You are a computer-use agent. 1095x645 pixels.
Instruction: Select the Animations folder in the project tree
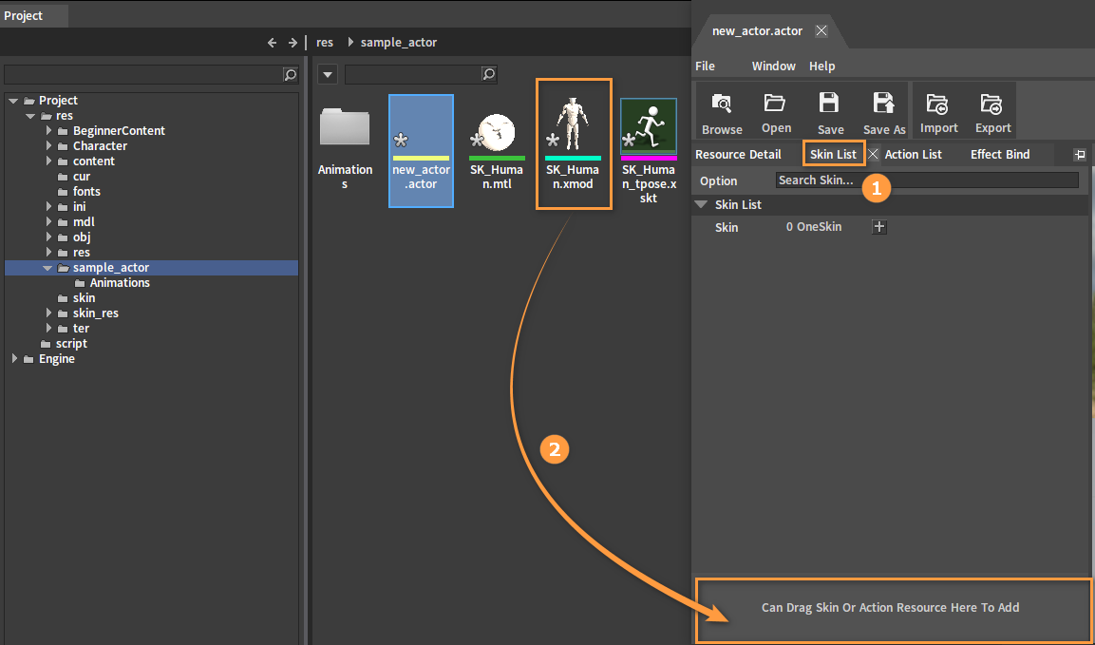120,283
